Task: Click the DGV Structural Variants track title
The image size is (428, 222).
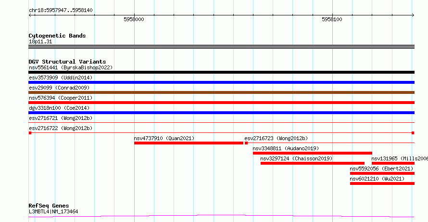Action: tap(67, 62)
